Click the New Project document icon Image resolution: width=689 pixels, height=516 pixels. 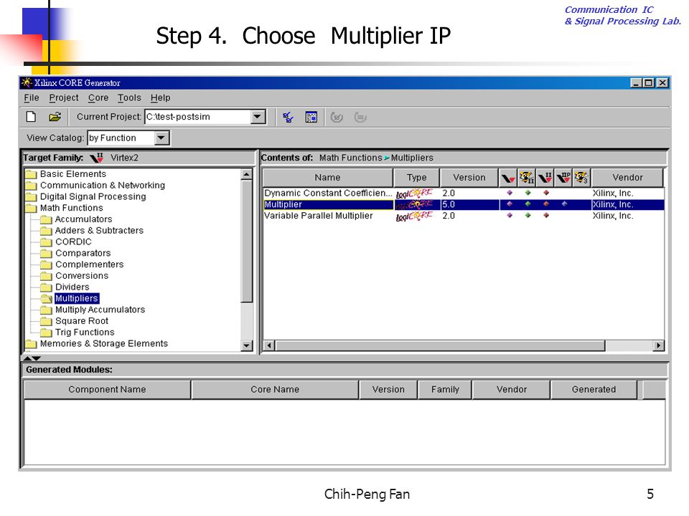point(31,117)
